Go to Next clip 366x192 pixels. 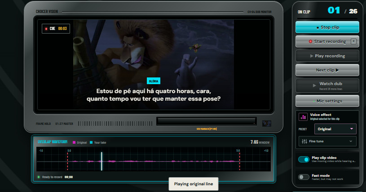click(x=327, y=70)
